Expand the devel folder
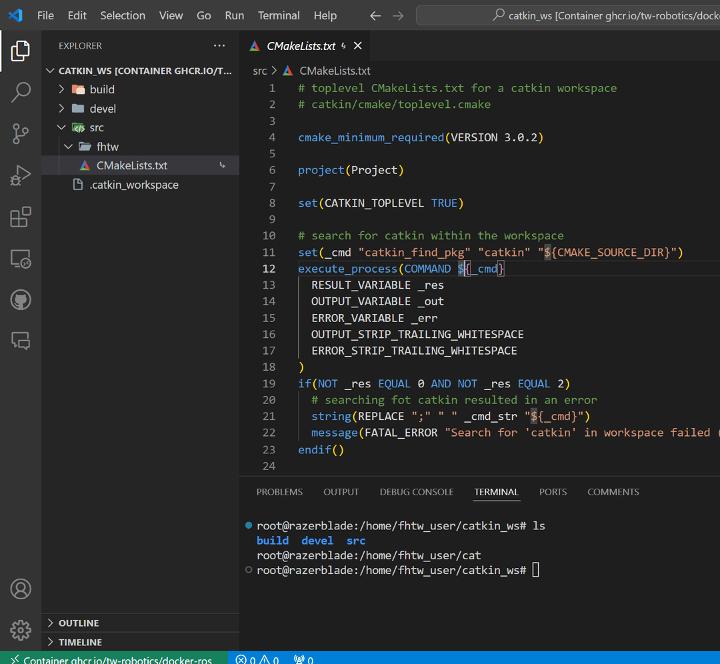 [x=103, y=109]
